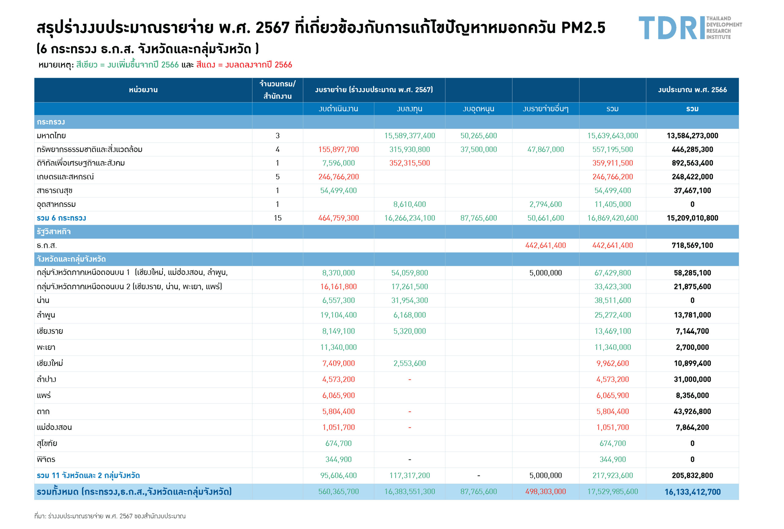Select the เชียงราย row label
This screenshot has width=784, height=529.
(50, 331)
